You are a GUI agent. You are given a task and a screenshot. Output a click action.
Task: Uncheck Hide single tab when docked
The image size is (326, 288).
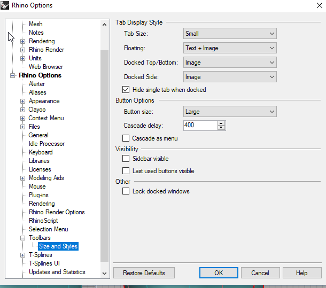[x=127, y=90]
